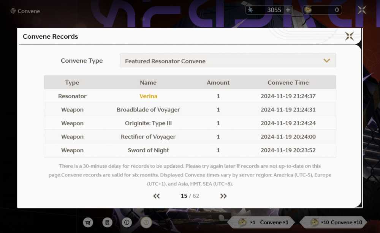
Task: Expand the Convene Type dropdown arrow
Action: (x=327, y=61)
